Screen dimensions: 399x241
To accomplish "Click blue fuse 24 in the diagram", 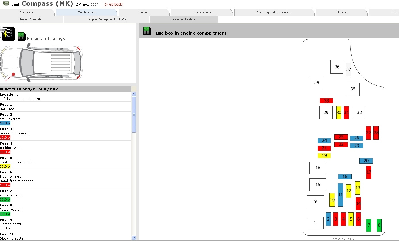I will click(x=324, y=141).
